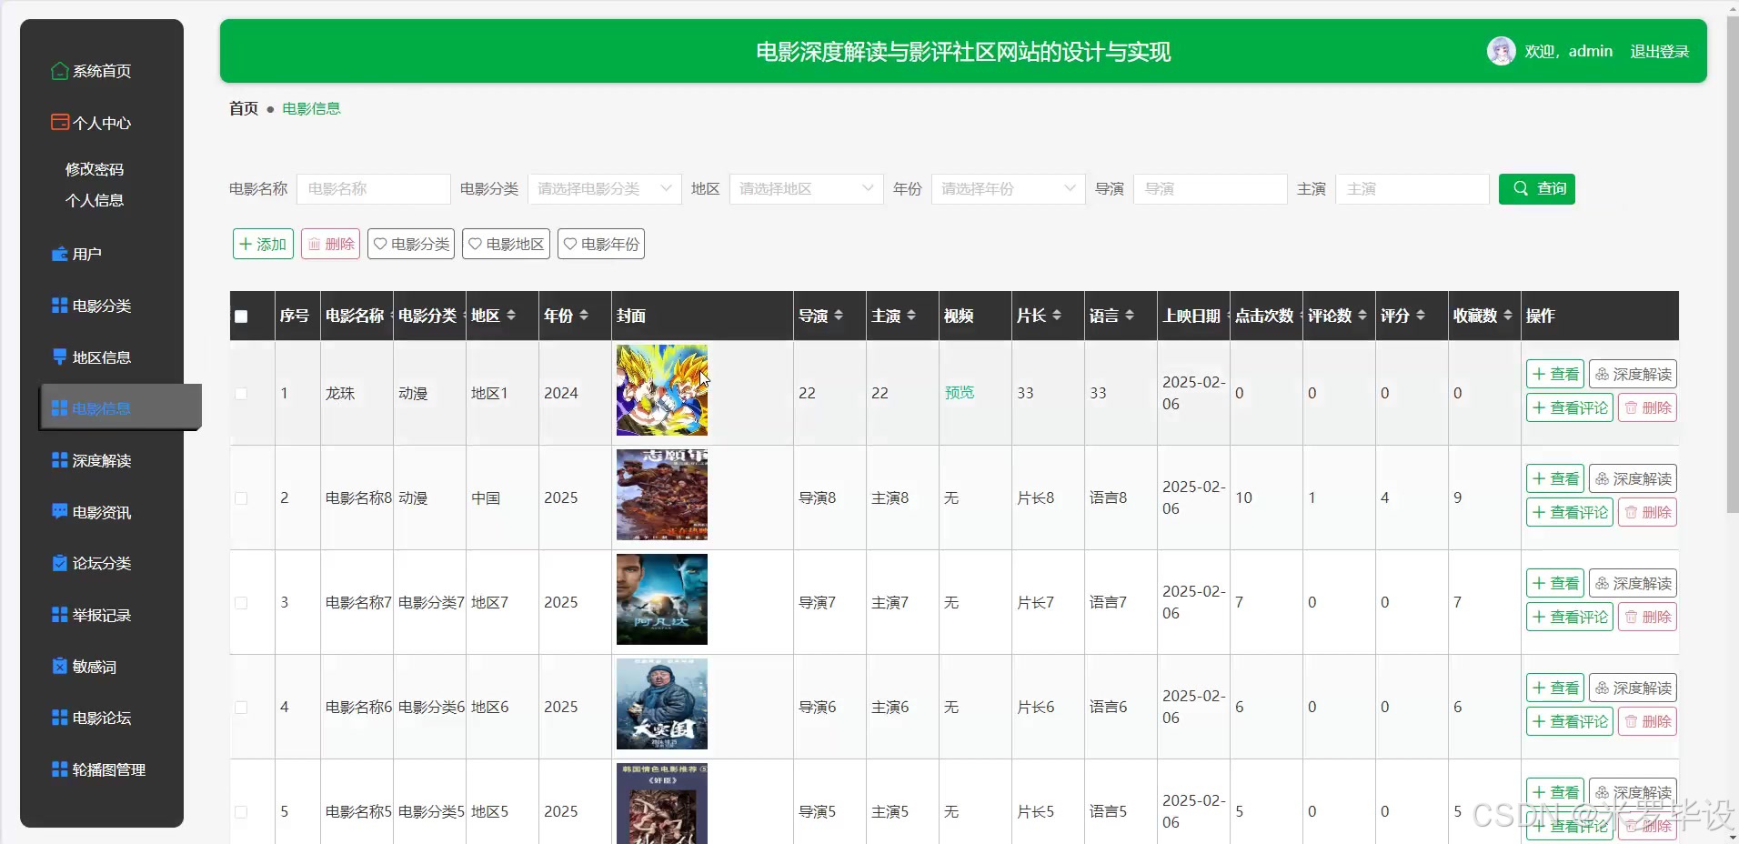Select 电影信息 menu item in sidebar

point(121,407)
